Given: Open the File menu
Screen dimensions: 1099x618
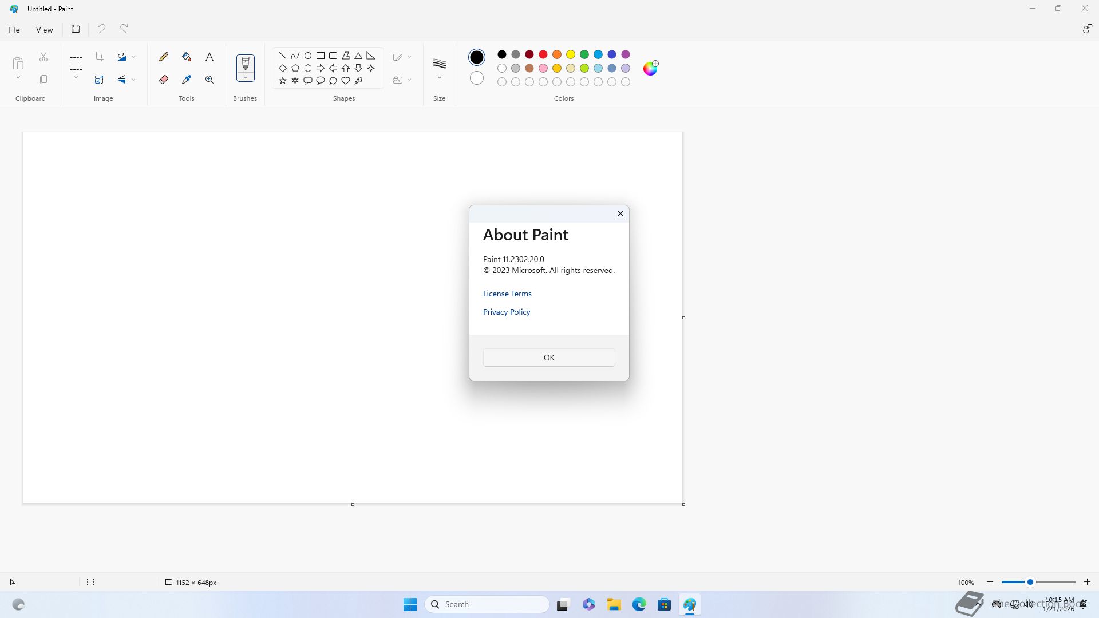Looking at the screenshot, I should pos(14,30).
